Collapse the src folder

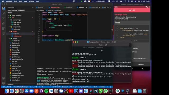(13, 18)
